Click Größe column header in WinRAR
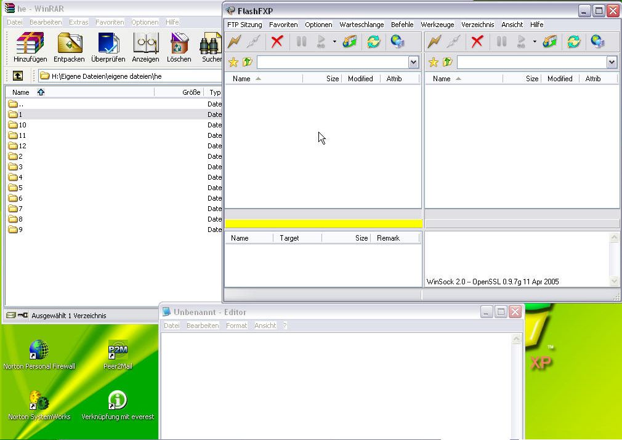The width and height of the screenshot is (622, 440). [179, 92]
